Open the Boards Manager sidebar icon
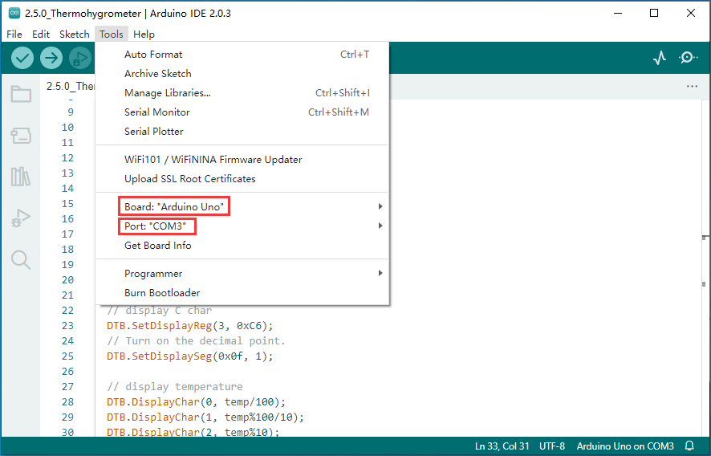 click(x=21, y=135)
